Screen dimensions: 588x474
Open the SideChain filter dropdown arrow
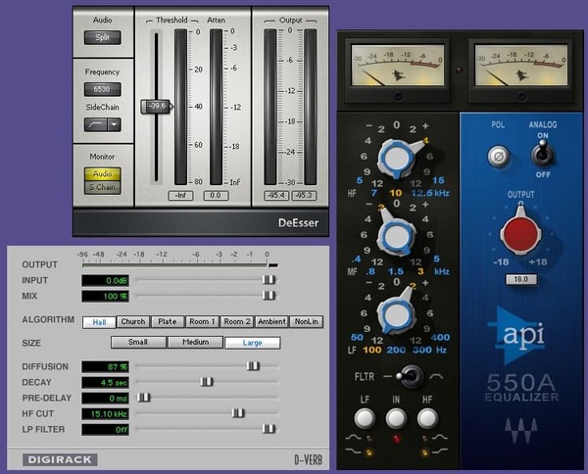[x=115, y=124]
